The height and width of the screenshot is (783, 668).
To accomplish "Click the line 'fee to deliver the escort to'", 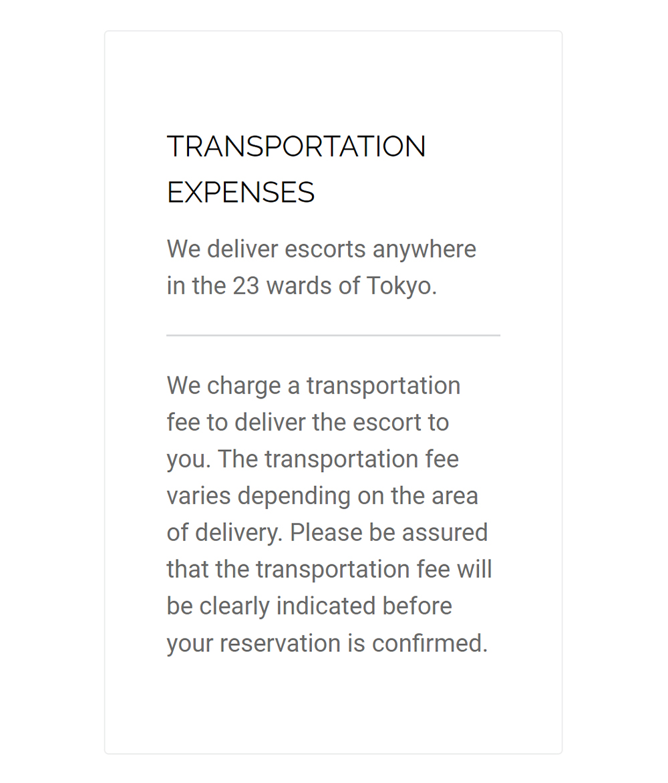I will tap(308, 423).
